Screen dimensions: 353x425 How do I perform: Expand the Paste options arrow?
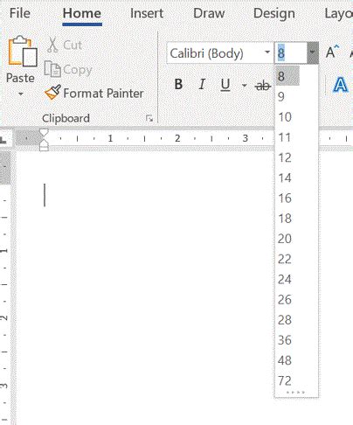coord(21,94)
